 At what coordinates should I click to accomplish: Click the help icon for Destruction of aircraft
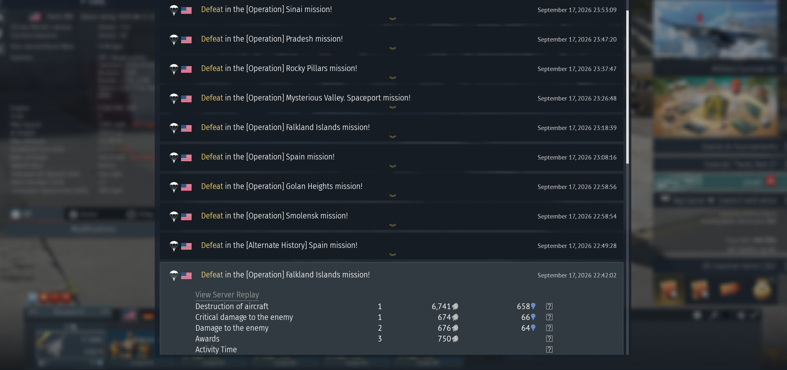tap(549, 306)
